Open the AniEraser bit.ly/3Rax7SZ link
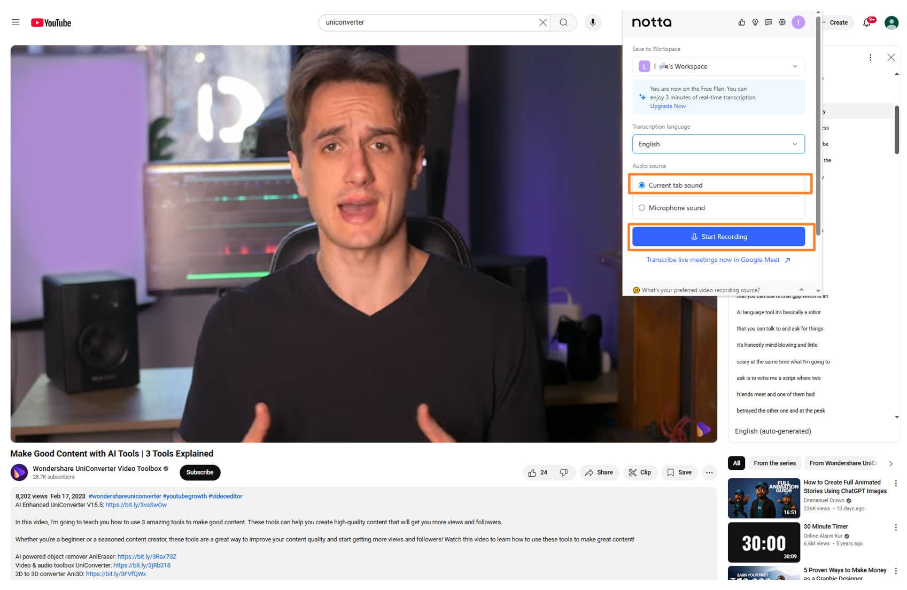The image size is (907, 590). (x=147, y=557)
